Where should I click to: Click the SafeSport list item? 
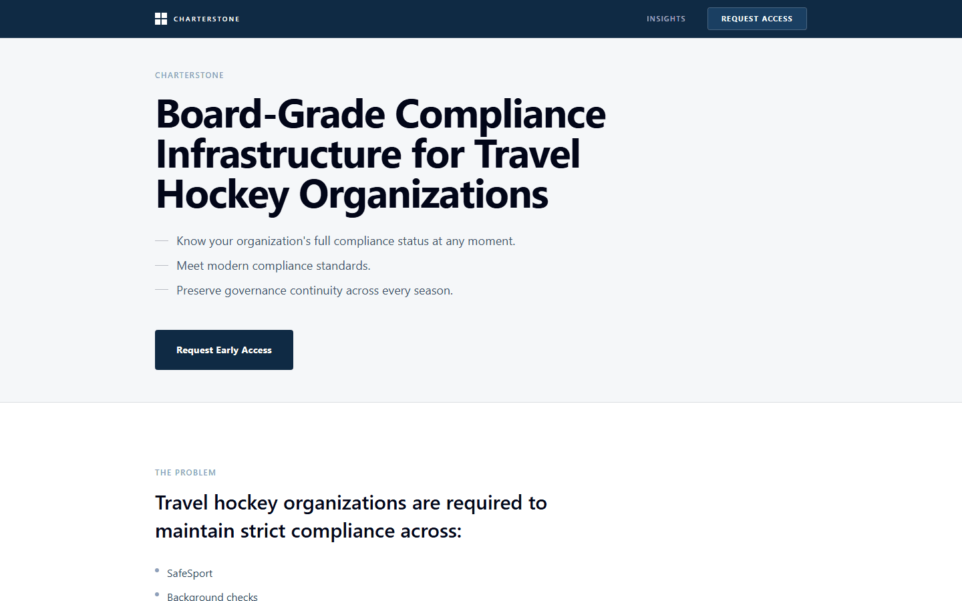click(x=190, y=574)
